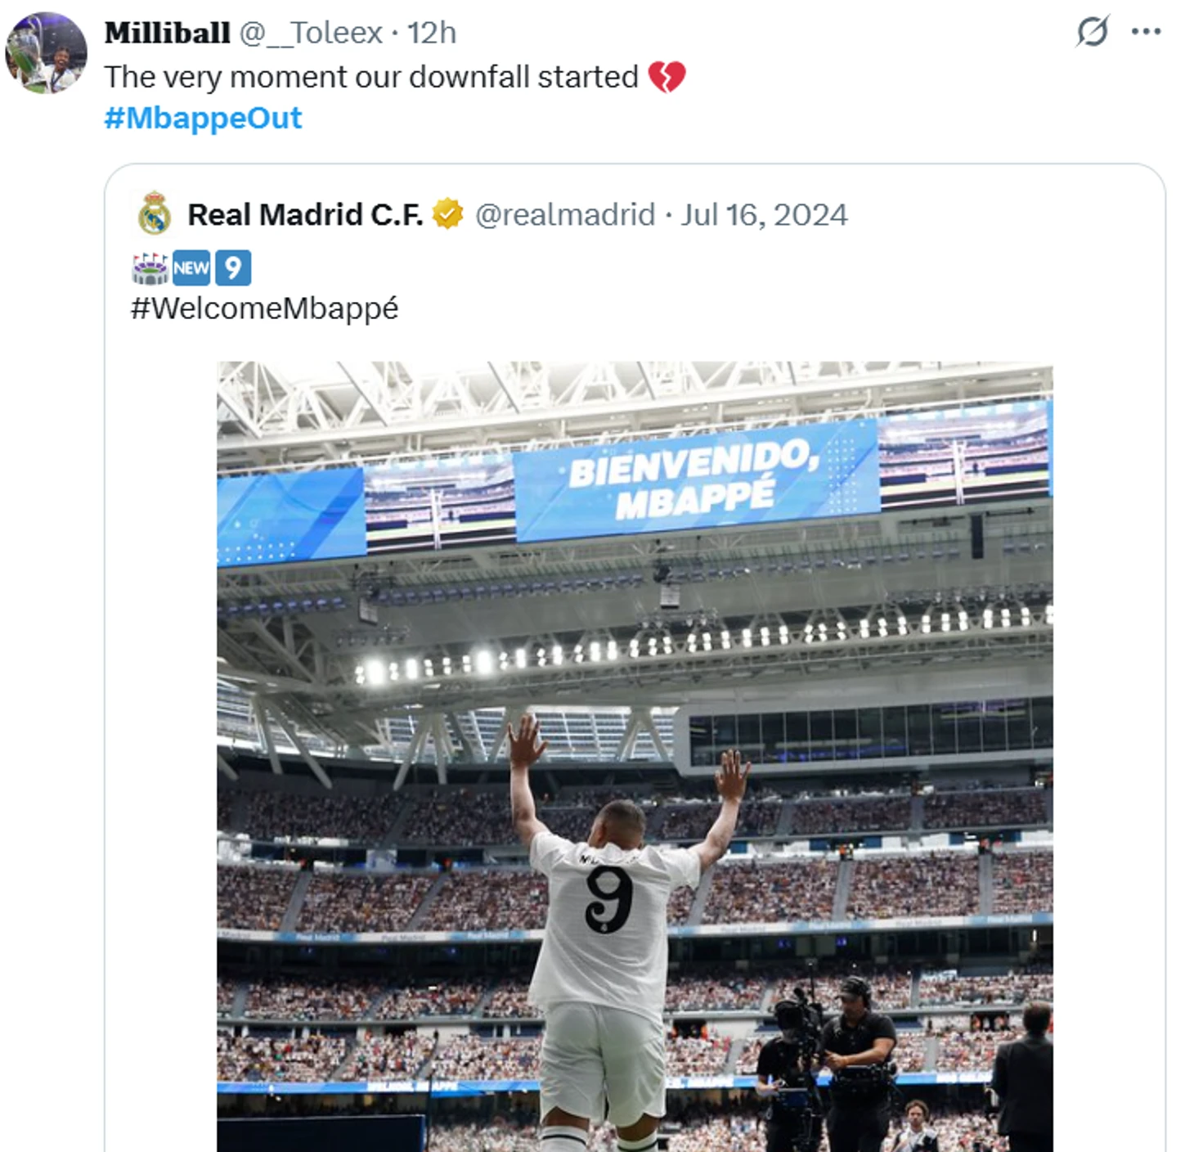Open the Jul 16, 2024 date link

click(764, 214)
